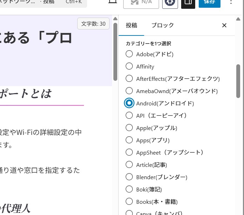Choose the Blender(ブレンダー) category
This screenshot has height=215, width=244.
pyautogui.click(x=129, y=177)
